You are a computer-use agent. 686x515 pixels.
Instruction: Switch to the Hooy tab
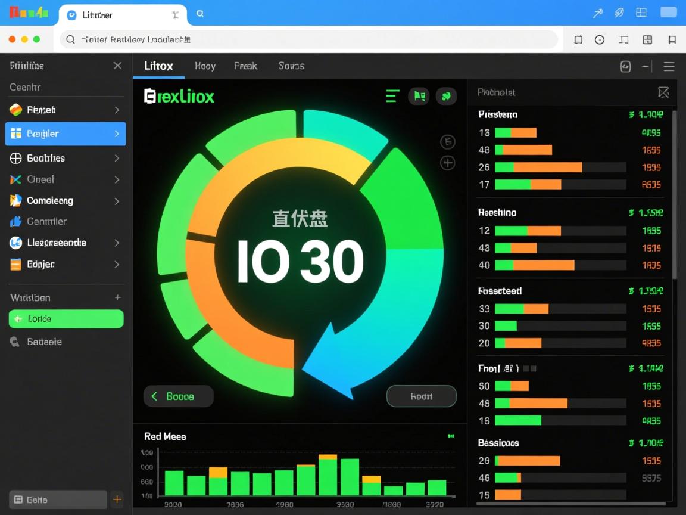(205, 66)
